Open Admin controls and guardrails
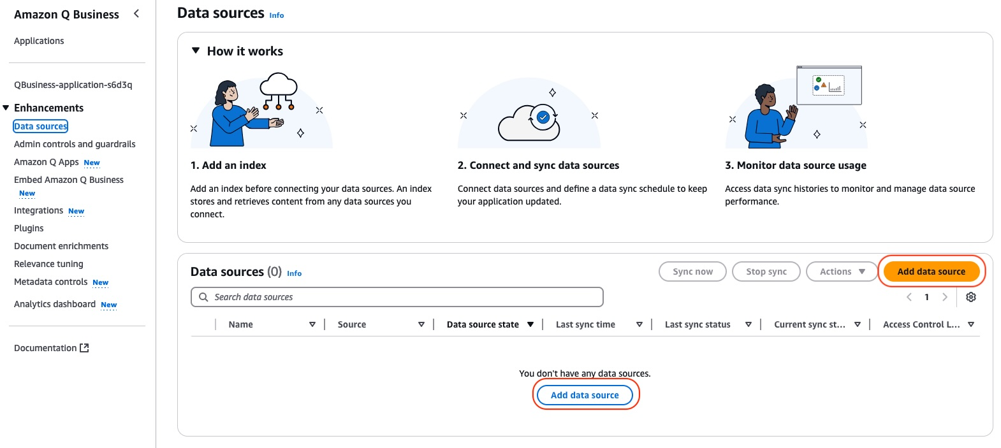This screenshot has height=448, width=1001. coord(75,144)
